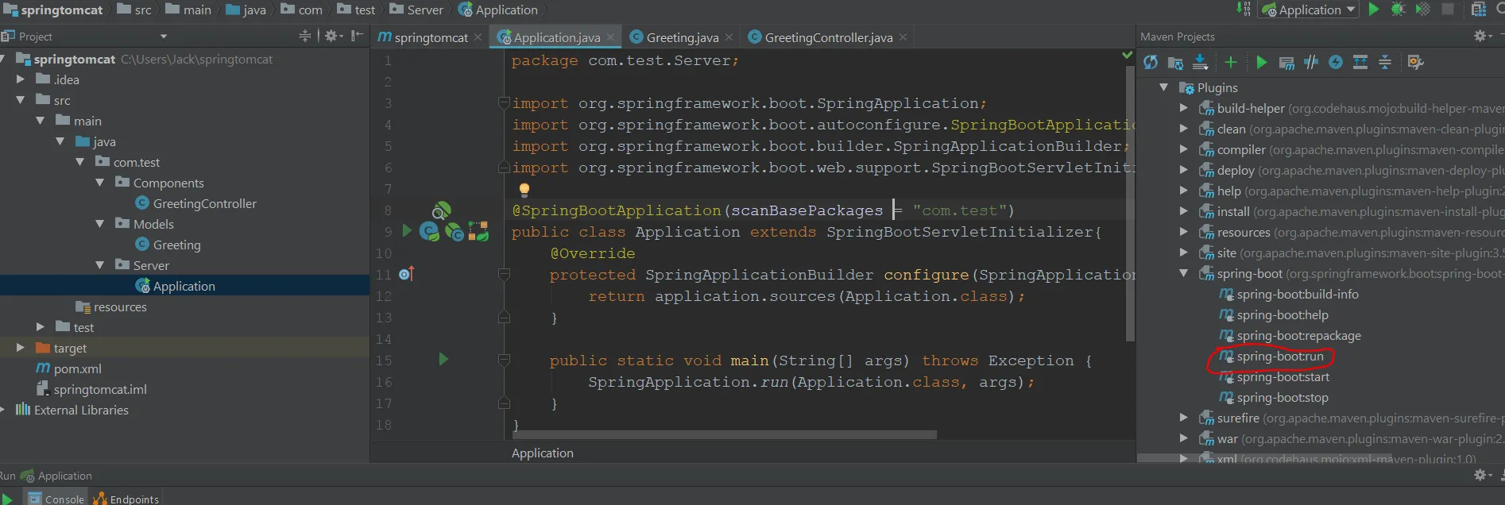Expand the .idea folder

tap(21, 79)
